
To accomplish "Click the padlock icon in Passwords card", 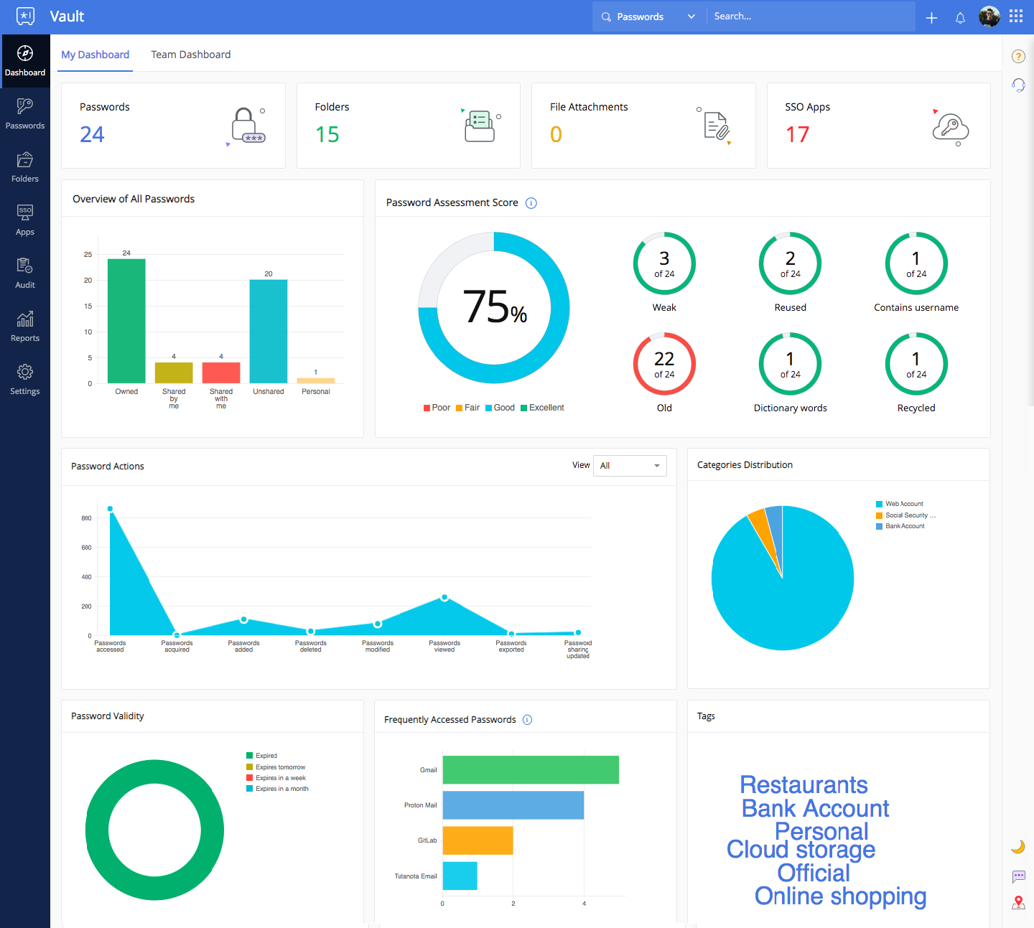I will click(x=246, y=126).
